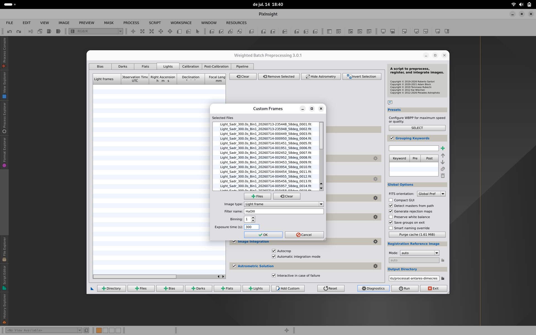Switch to the Calibration tab
The height and width of the screenshot is (335, 536).
pyautogui.click(x=191, y=66)
